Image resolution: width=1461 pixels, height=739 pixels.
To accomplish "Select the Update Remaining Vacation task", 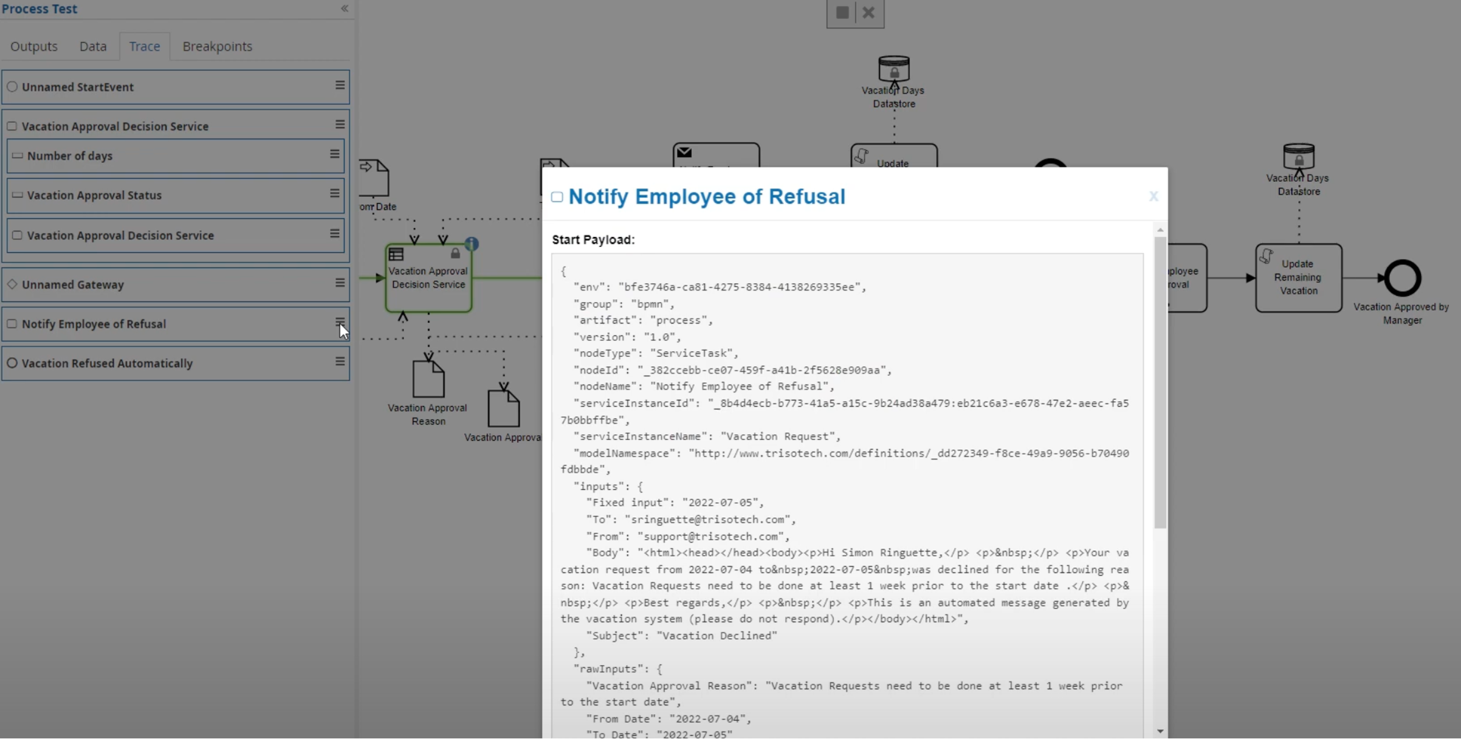I will (x=1298, y=278).
